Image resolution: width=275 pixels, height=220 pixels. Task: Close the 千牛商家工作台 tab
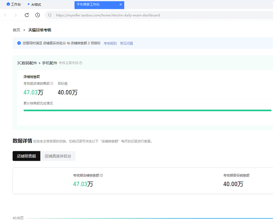(x=120, y=4)
